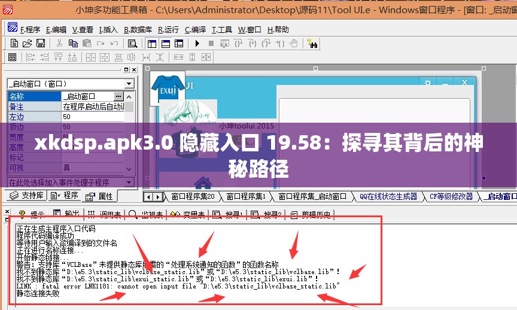Click the New file toolbar icon
Image resolution: width=517 pixels, height=310 pixels.
[x=14, y=43]
